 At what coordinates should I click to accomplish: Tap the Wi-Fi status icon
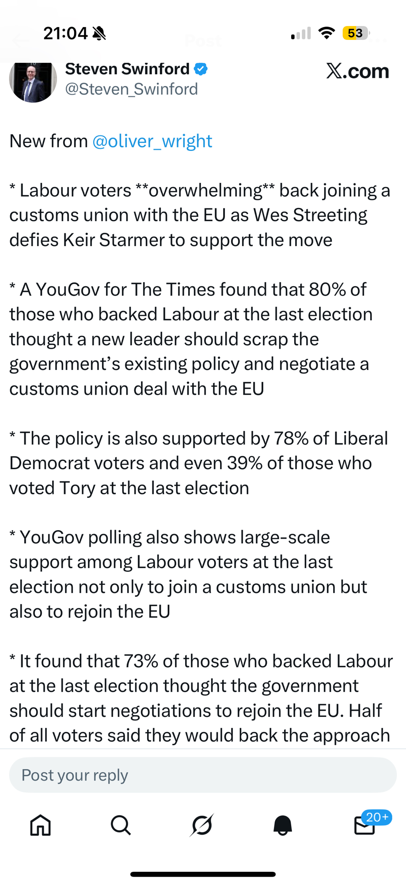click(326, 33)
